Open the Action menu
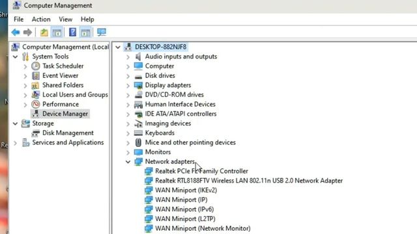 [41, 19]
